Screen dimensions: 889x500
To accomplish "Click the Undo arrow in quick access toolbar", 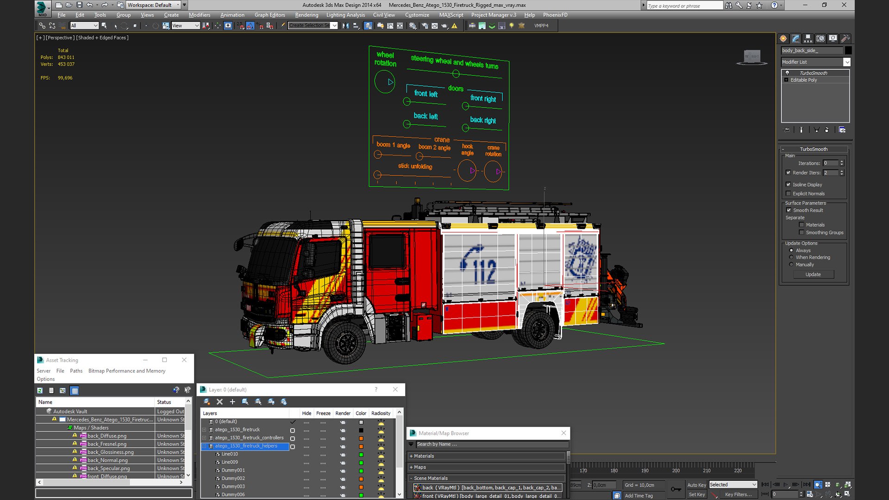I will (x=89, y=5).
